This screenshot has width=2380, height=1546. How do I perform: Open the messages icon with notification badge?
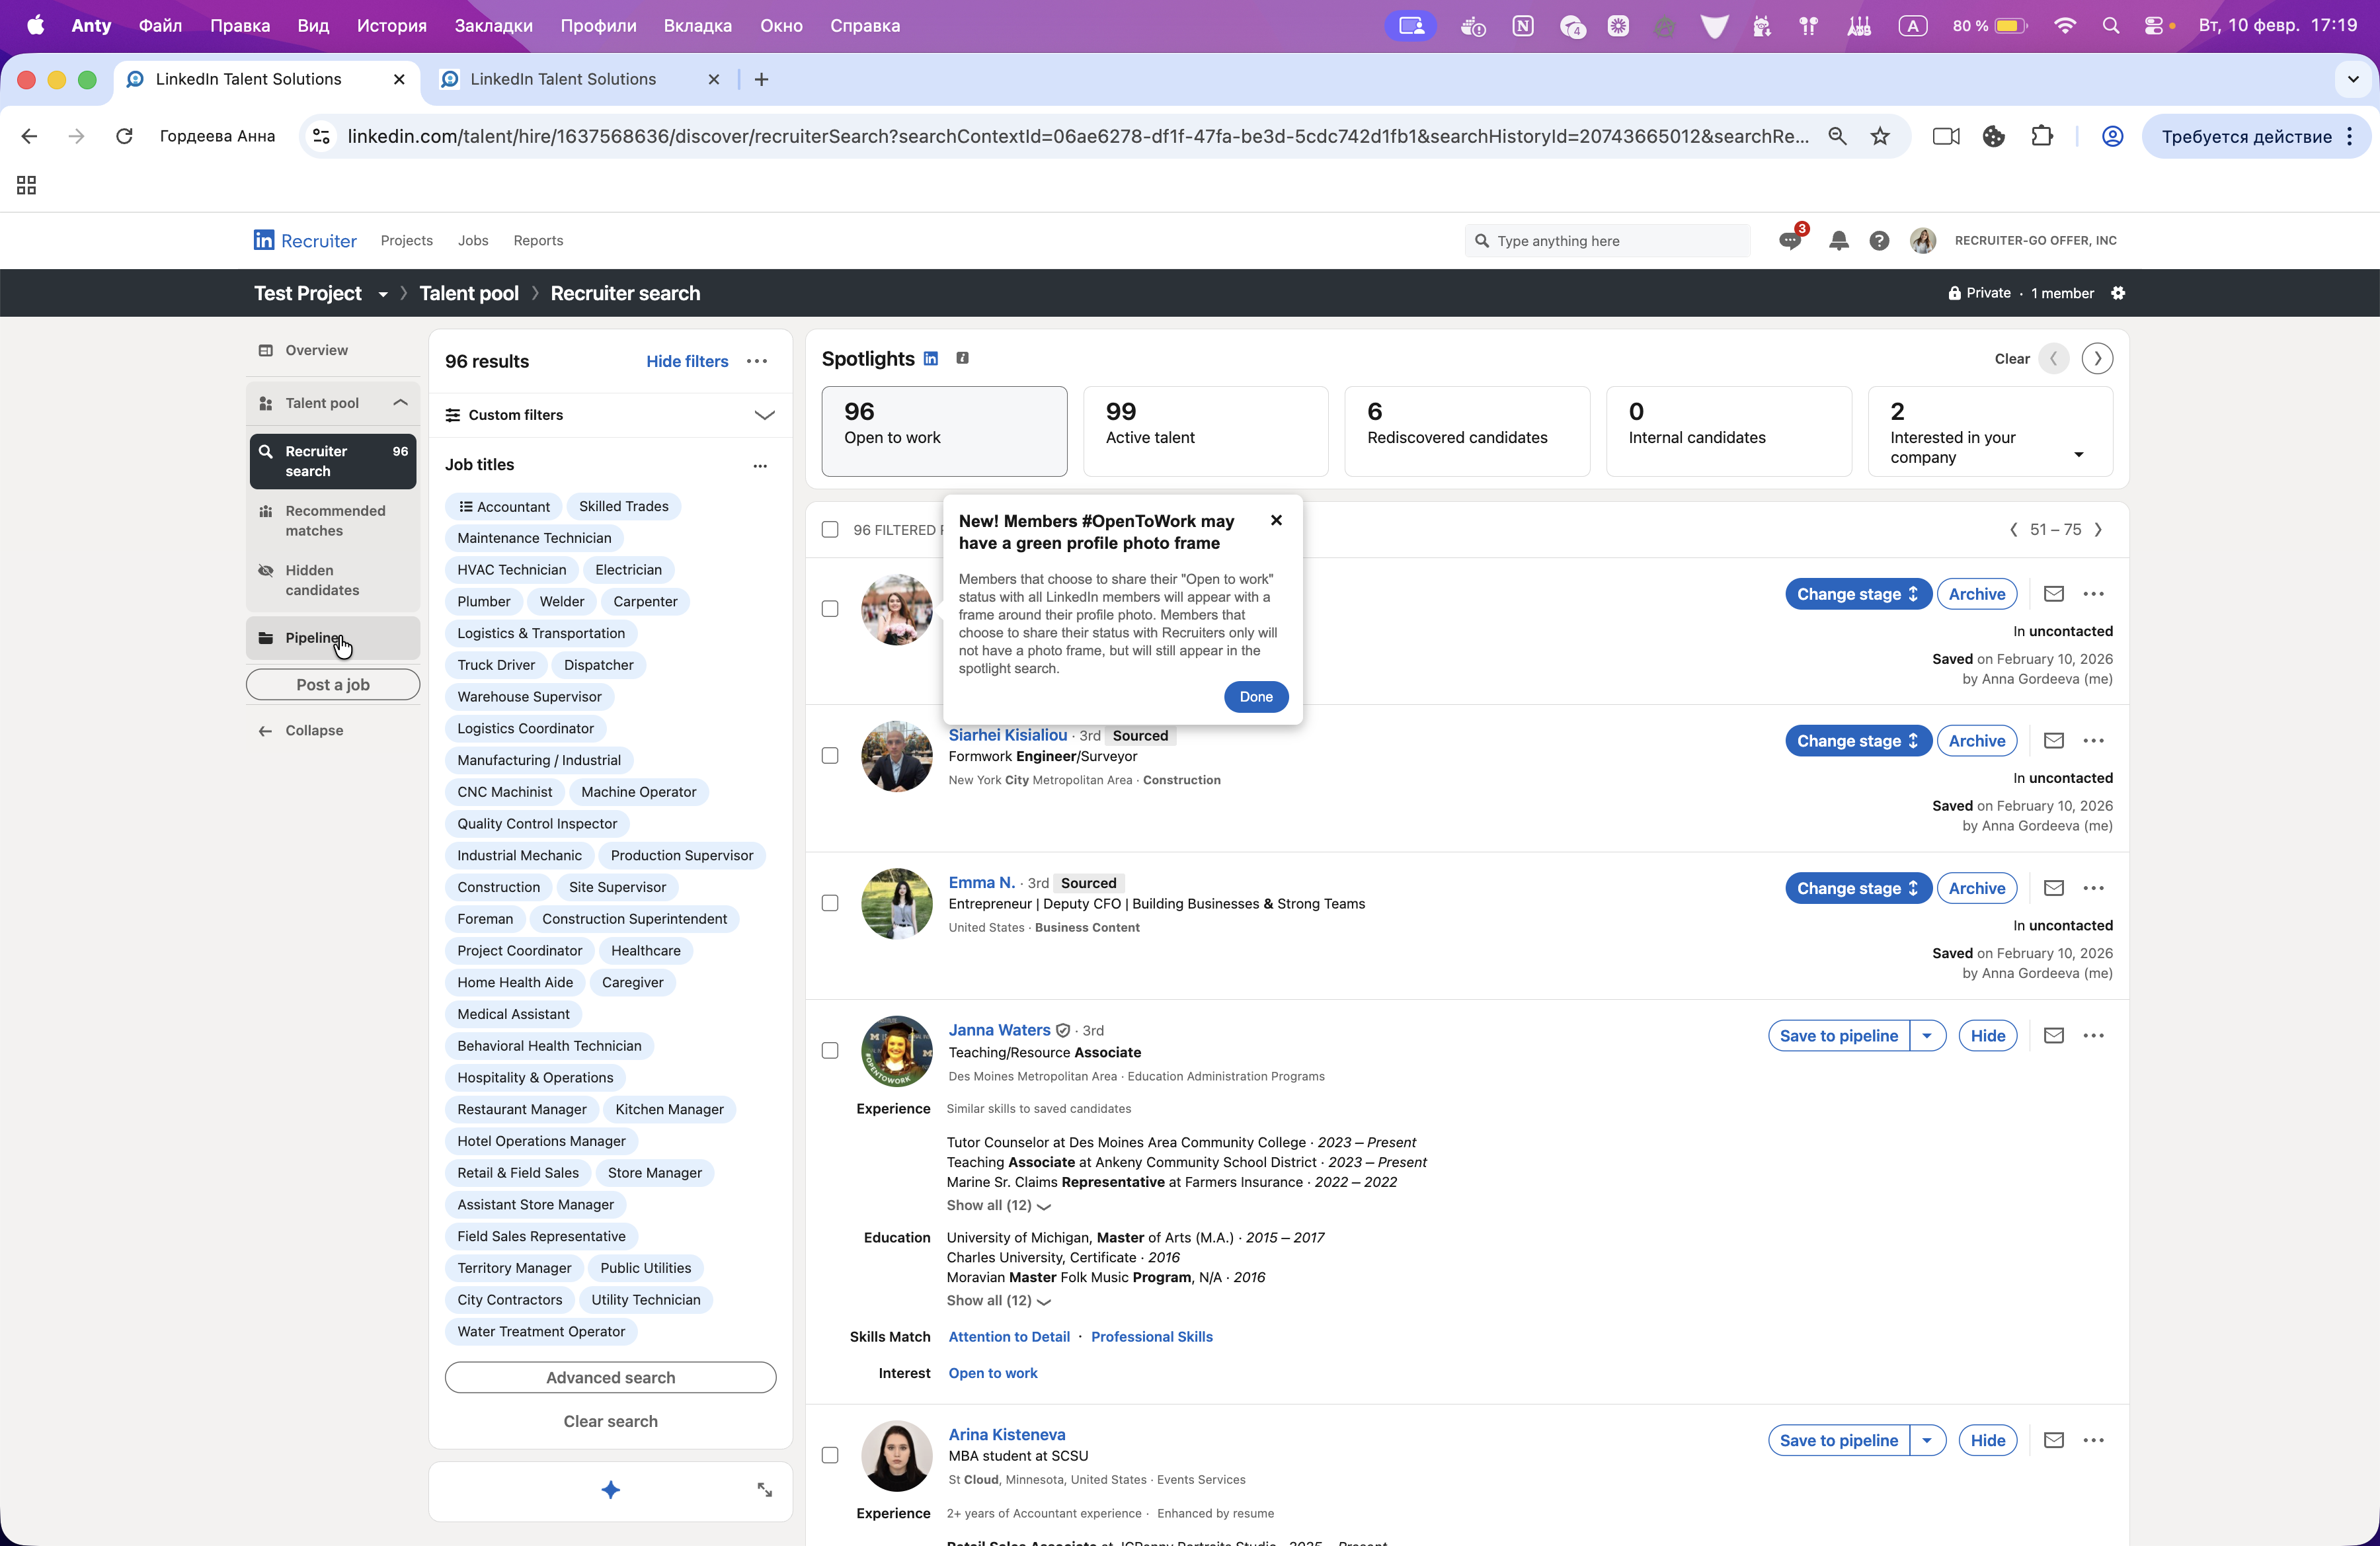tap(1790, 241)
